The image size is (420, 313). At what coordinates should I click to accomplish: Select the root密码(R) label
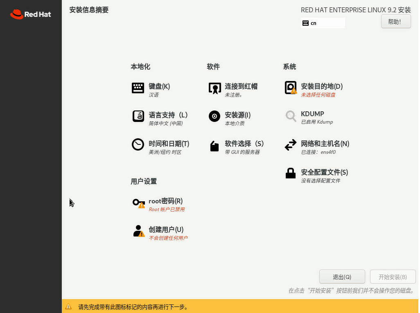(166, 201)
